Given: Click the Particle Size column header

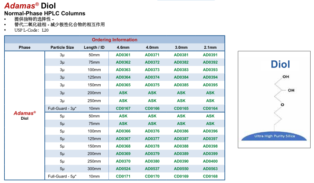Looking at the screenshot, I should [62, 47].
